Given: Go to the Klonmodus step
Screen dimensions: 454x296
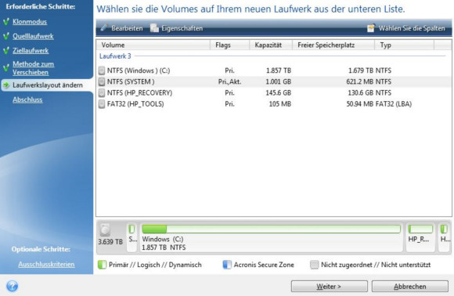Looking at the screenshot, I should pyautogui.click(x=30, y=22).
